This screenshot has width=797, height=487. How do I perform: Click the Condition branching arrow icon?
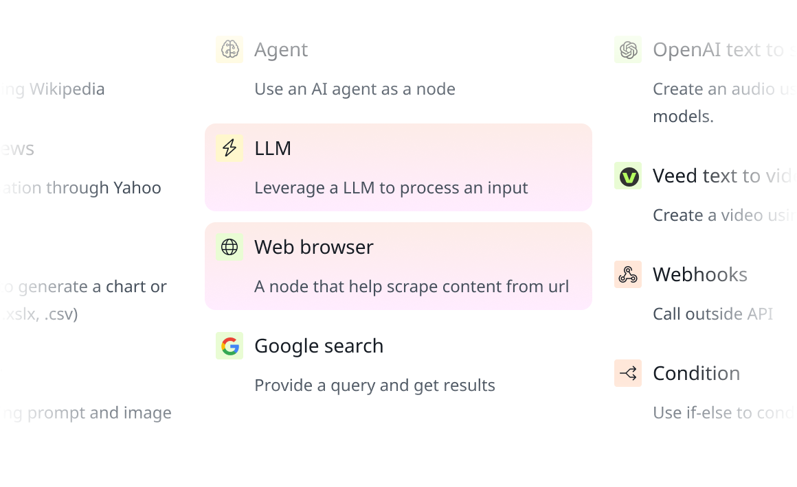click(x=628, y=373)
